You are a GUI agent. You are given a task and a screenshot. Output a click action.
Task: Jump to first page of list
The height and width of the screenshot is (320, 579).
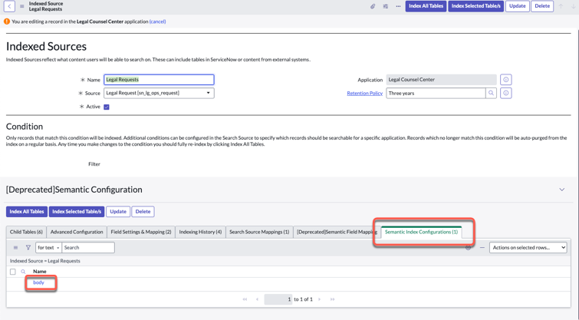pyautogui.click(x=245, y=299)
